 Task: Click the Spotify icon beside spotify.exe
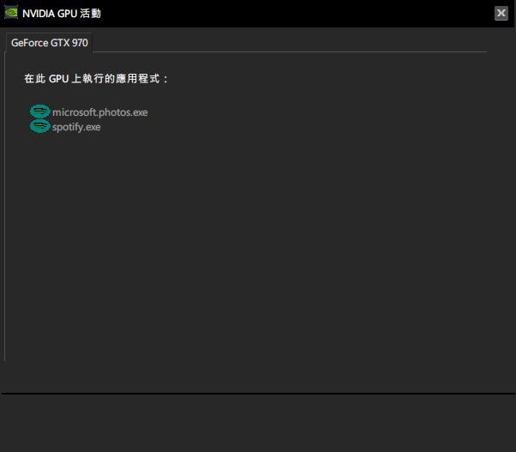click(x=39, y=126)
